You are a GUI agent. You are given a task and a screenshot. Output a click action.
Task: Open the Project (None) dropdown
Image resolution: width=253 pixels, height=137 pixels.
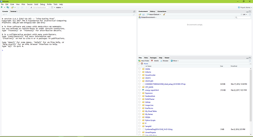[245, 7]
